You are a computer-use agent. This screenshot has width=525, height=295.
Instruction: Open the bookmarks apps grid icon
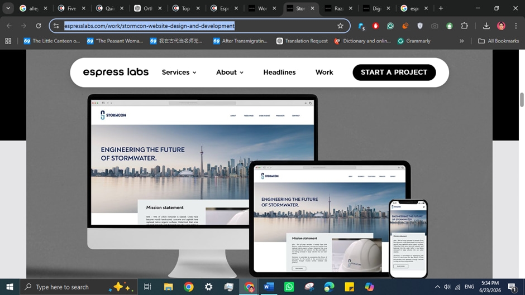[8, 41]
